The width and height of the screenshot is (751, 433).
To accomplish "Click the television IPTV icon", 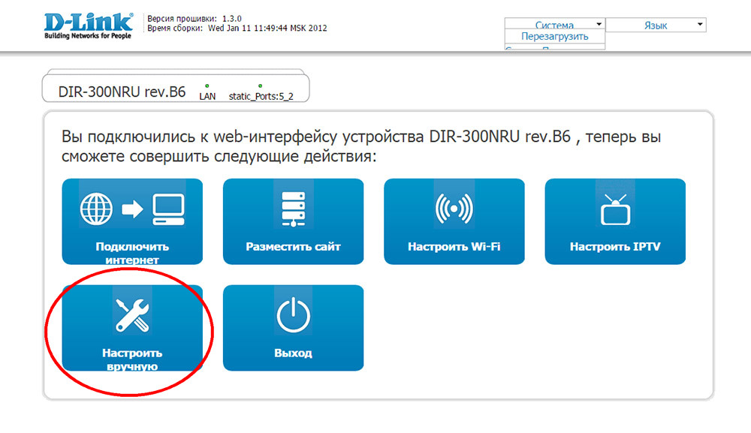I will 614,209.
